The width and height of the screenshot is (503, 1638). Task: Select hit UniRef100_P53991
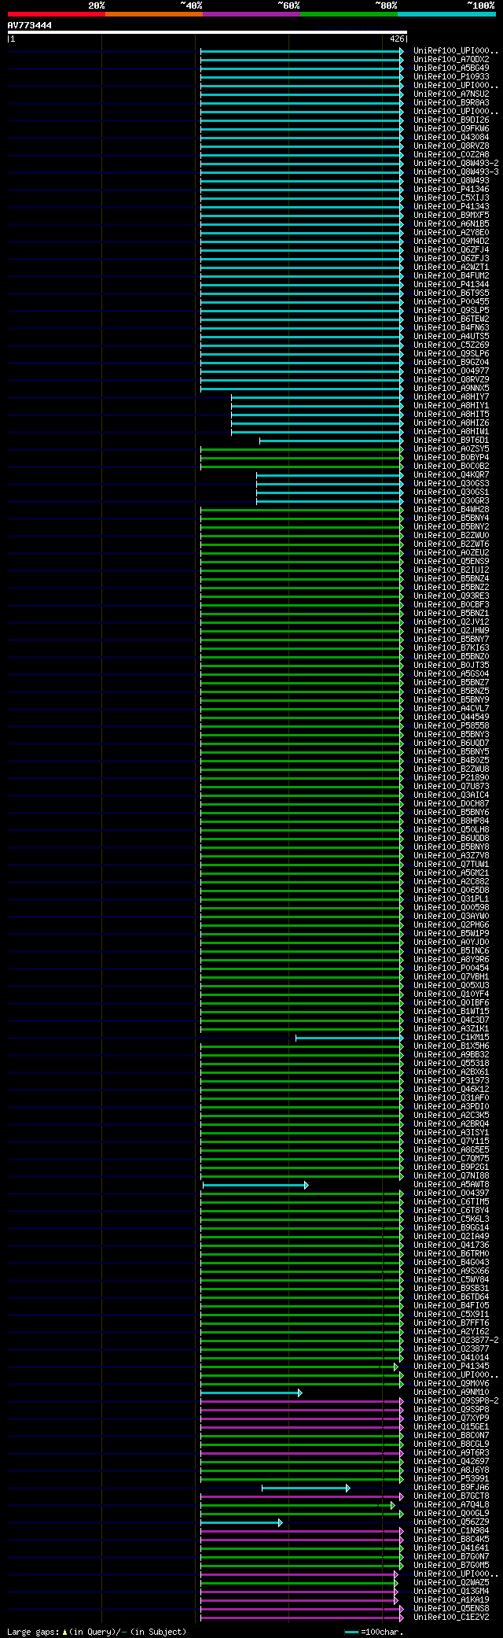click(x=451, y=1479)
